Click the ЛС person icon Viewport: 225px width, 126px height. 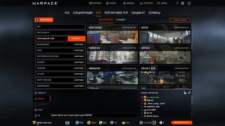click(x=36, y=115)
